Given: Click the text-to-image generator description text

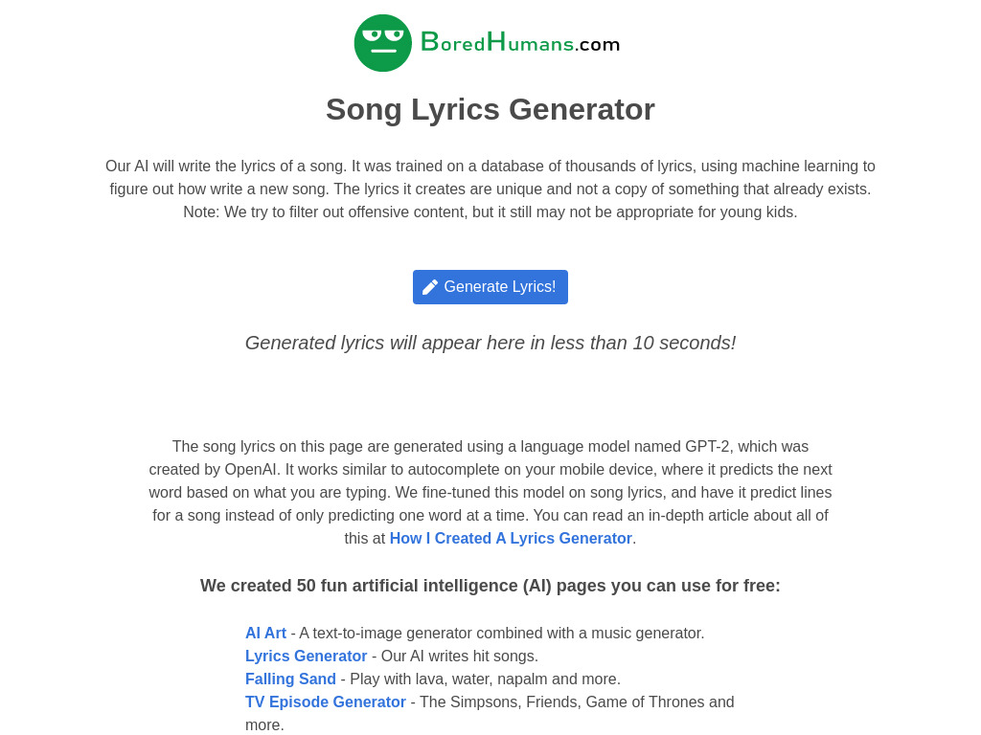Looking at the screenshot, I should coord(498,633).
